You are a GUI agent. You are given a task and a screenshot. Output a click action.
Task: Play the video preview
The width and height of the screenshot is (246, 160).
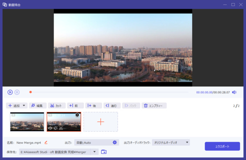coord(10,92)
